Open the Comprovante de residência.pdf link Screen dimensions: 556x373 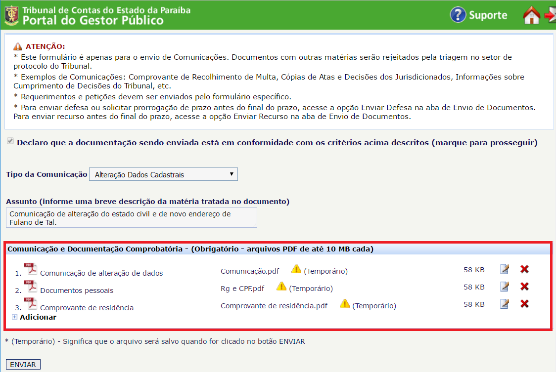click(274, 306)
